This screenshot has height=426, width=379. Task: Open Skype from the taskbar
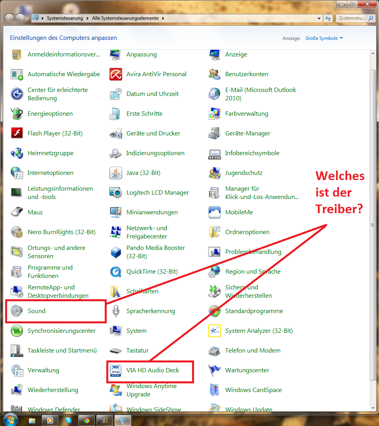[68, 420]
